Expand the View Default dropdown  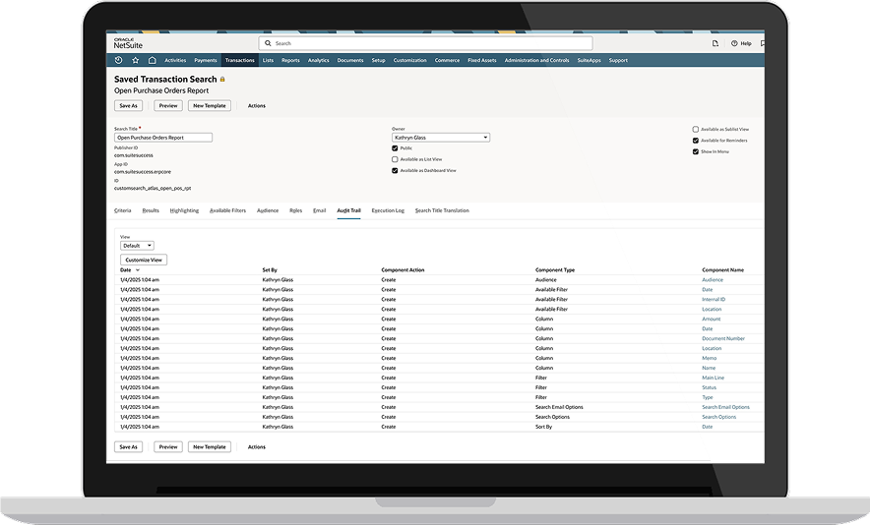(x=137, y=245)
